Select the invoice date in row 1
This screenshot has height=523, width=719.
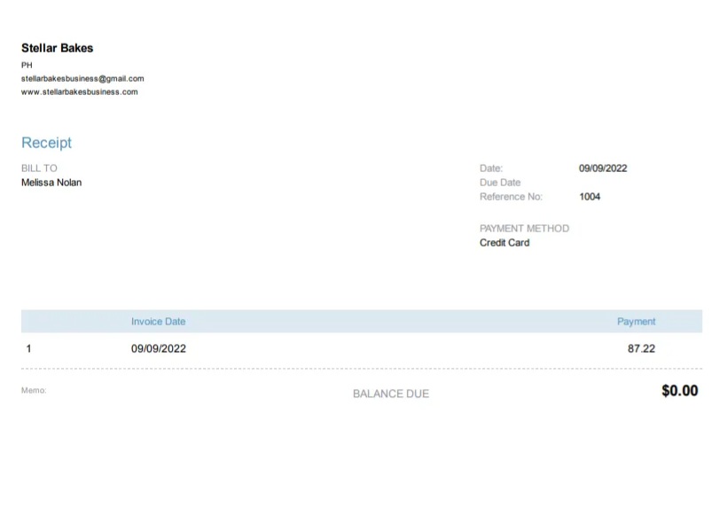(158, 349)
